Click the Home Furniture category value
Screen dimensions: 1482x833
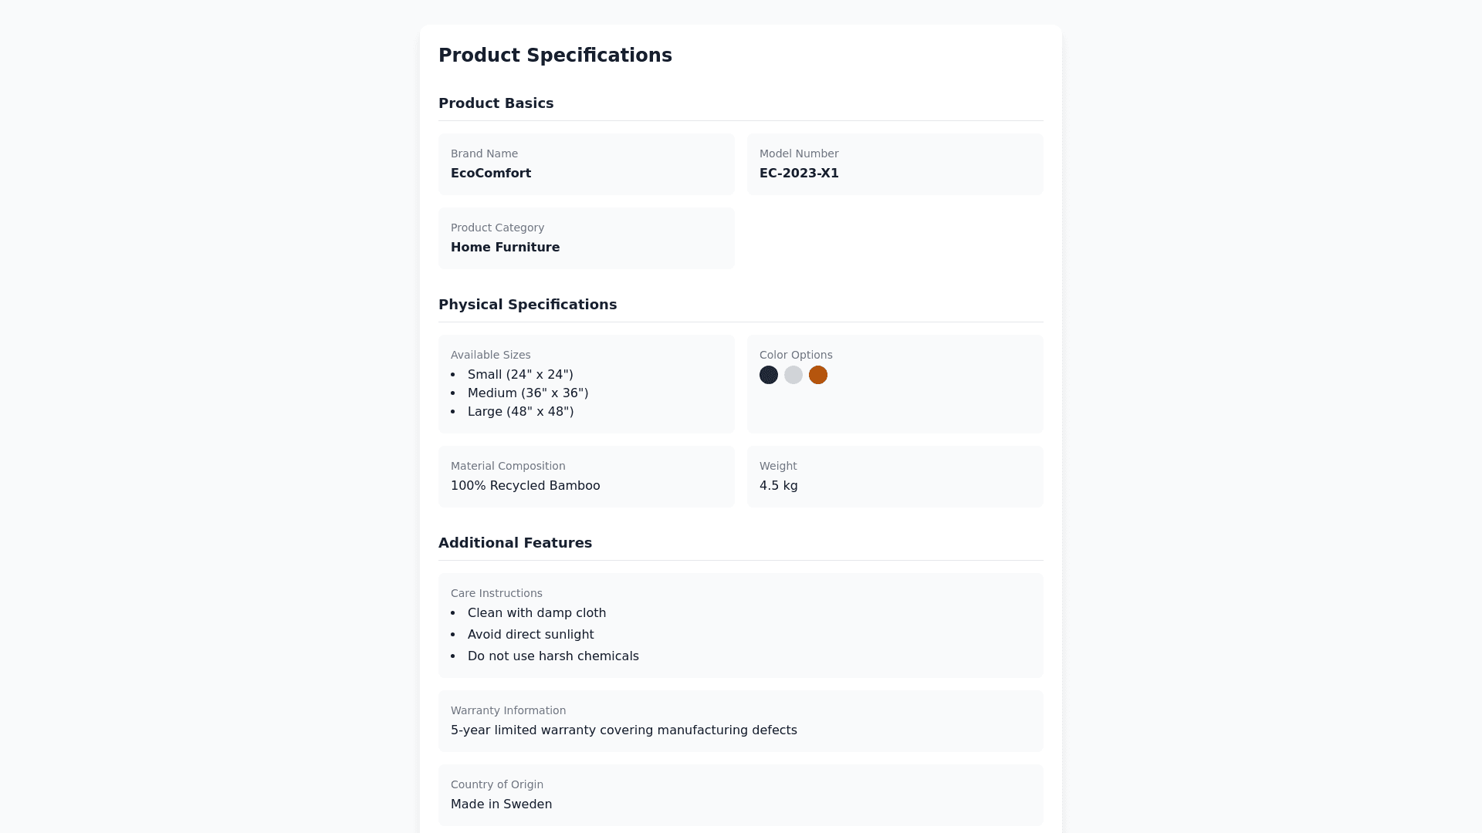pos(505,248)
